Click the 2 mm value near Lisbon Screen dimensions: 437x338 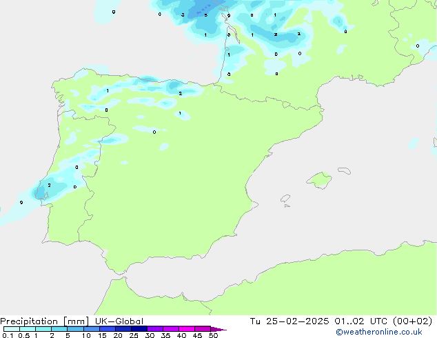pyautogui.click(x=49, y=185)
